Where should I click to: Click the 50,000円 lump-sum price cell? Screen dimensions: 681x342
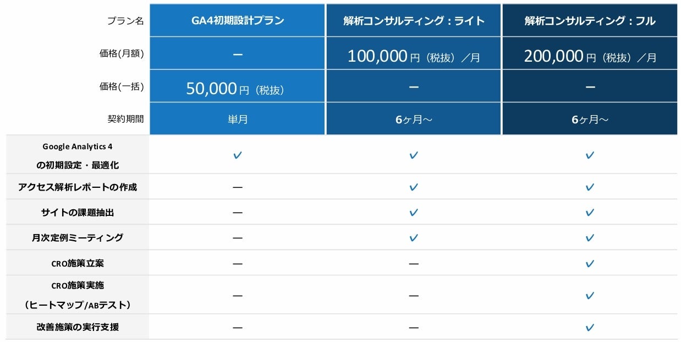pyautogui.click(x=238, y=89)
